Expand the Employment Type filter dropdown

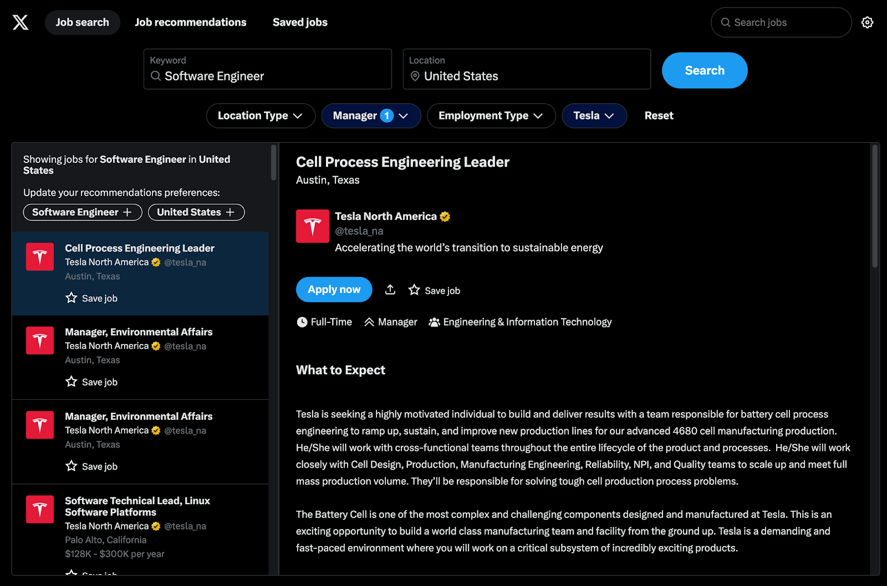[x=491, y=116]
